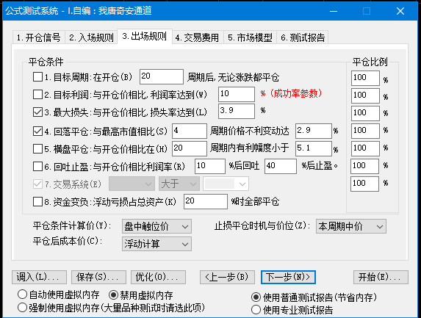This screenshot has width=421, height=318.
Task: Click the 最大损失 rate field showing 3.9
Action: [237, 111]
